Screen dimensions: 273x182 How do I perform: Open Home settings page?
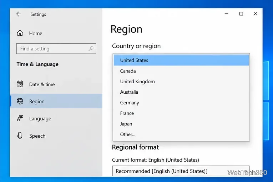pos(56,33)
